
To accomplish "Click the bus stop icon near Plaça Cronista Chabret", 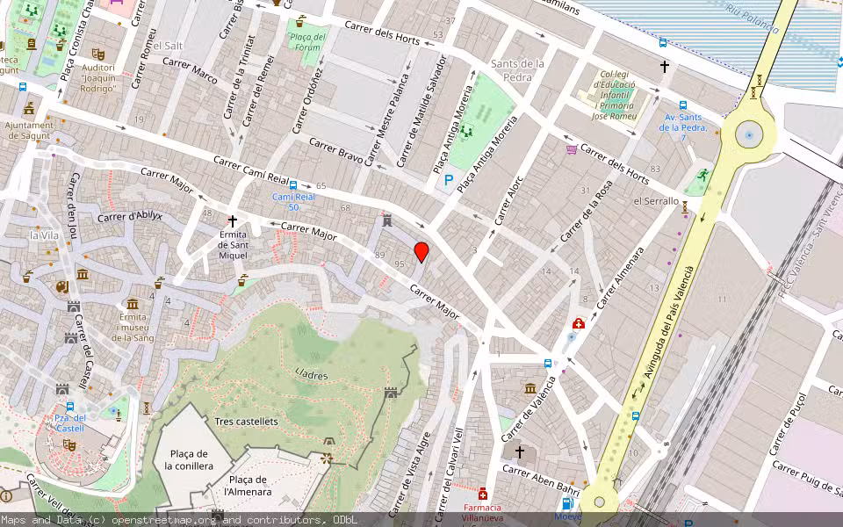I will tap(22, 87).
